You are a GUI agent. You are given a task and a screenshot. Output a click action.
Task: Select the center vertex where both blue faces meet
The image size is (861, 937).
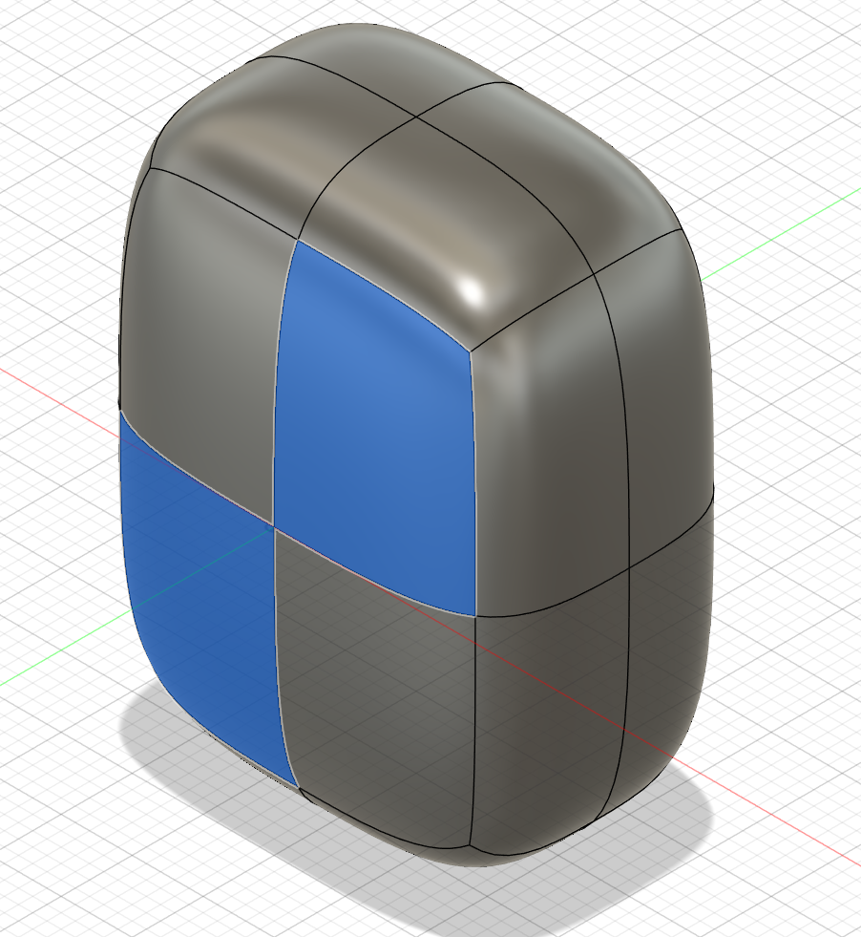[x=274, y=524]
